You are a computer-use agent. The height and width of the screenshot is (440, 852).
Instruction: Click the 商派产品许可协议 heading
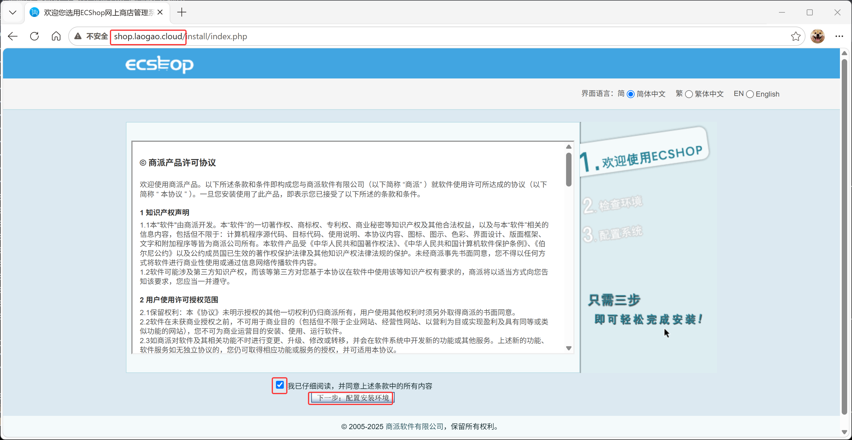tap(178, 163)
